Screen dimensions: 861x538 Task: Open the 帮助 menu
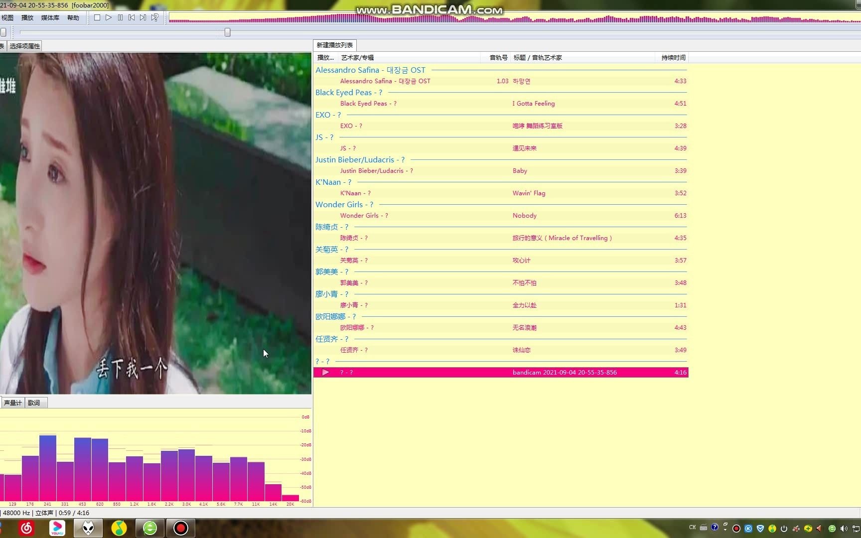pyautogui.click(x=73, y=17)
